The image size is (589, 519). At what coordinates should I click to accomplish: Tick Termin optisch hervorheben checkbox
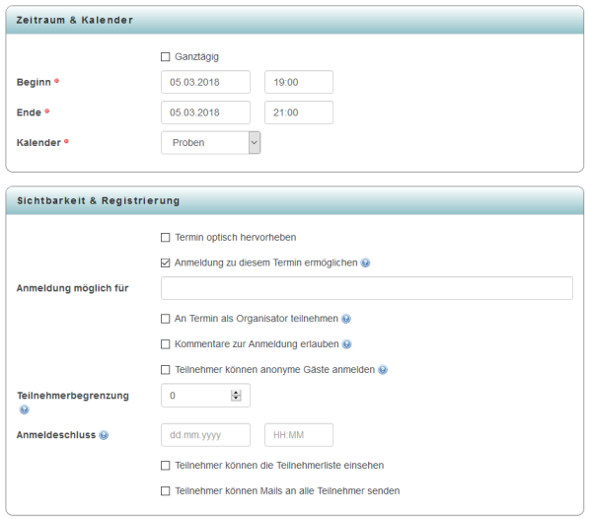coord(166,238)
